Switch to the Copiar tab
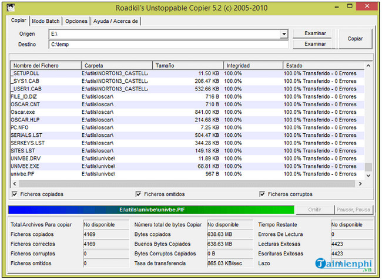Image resolution: width=382 pixels, height=280 pixels. point(19,21)
